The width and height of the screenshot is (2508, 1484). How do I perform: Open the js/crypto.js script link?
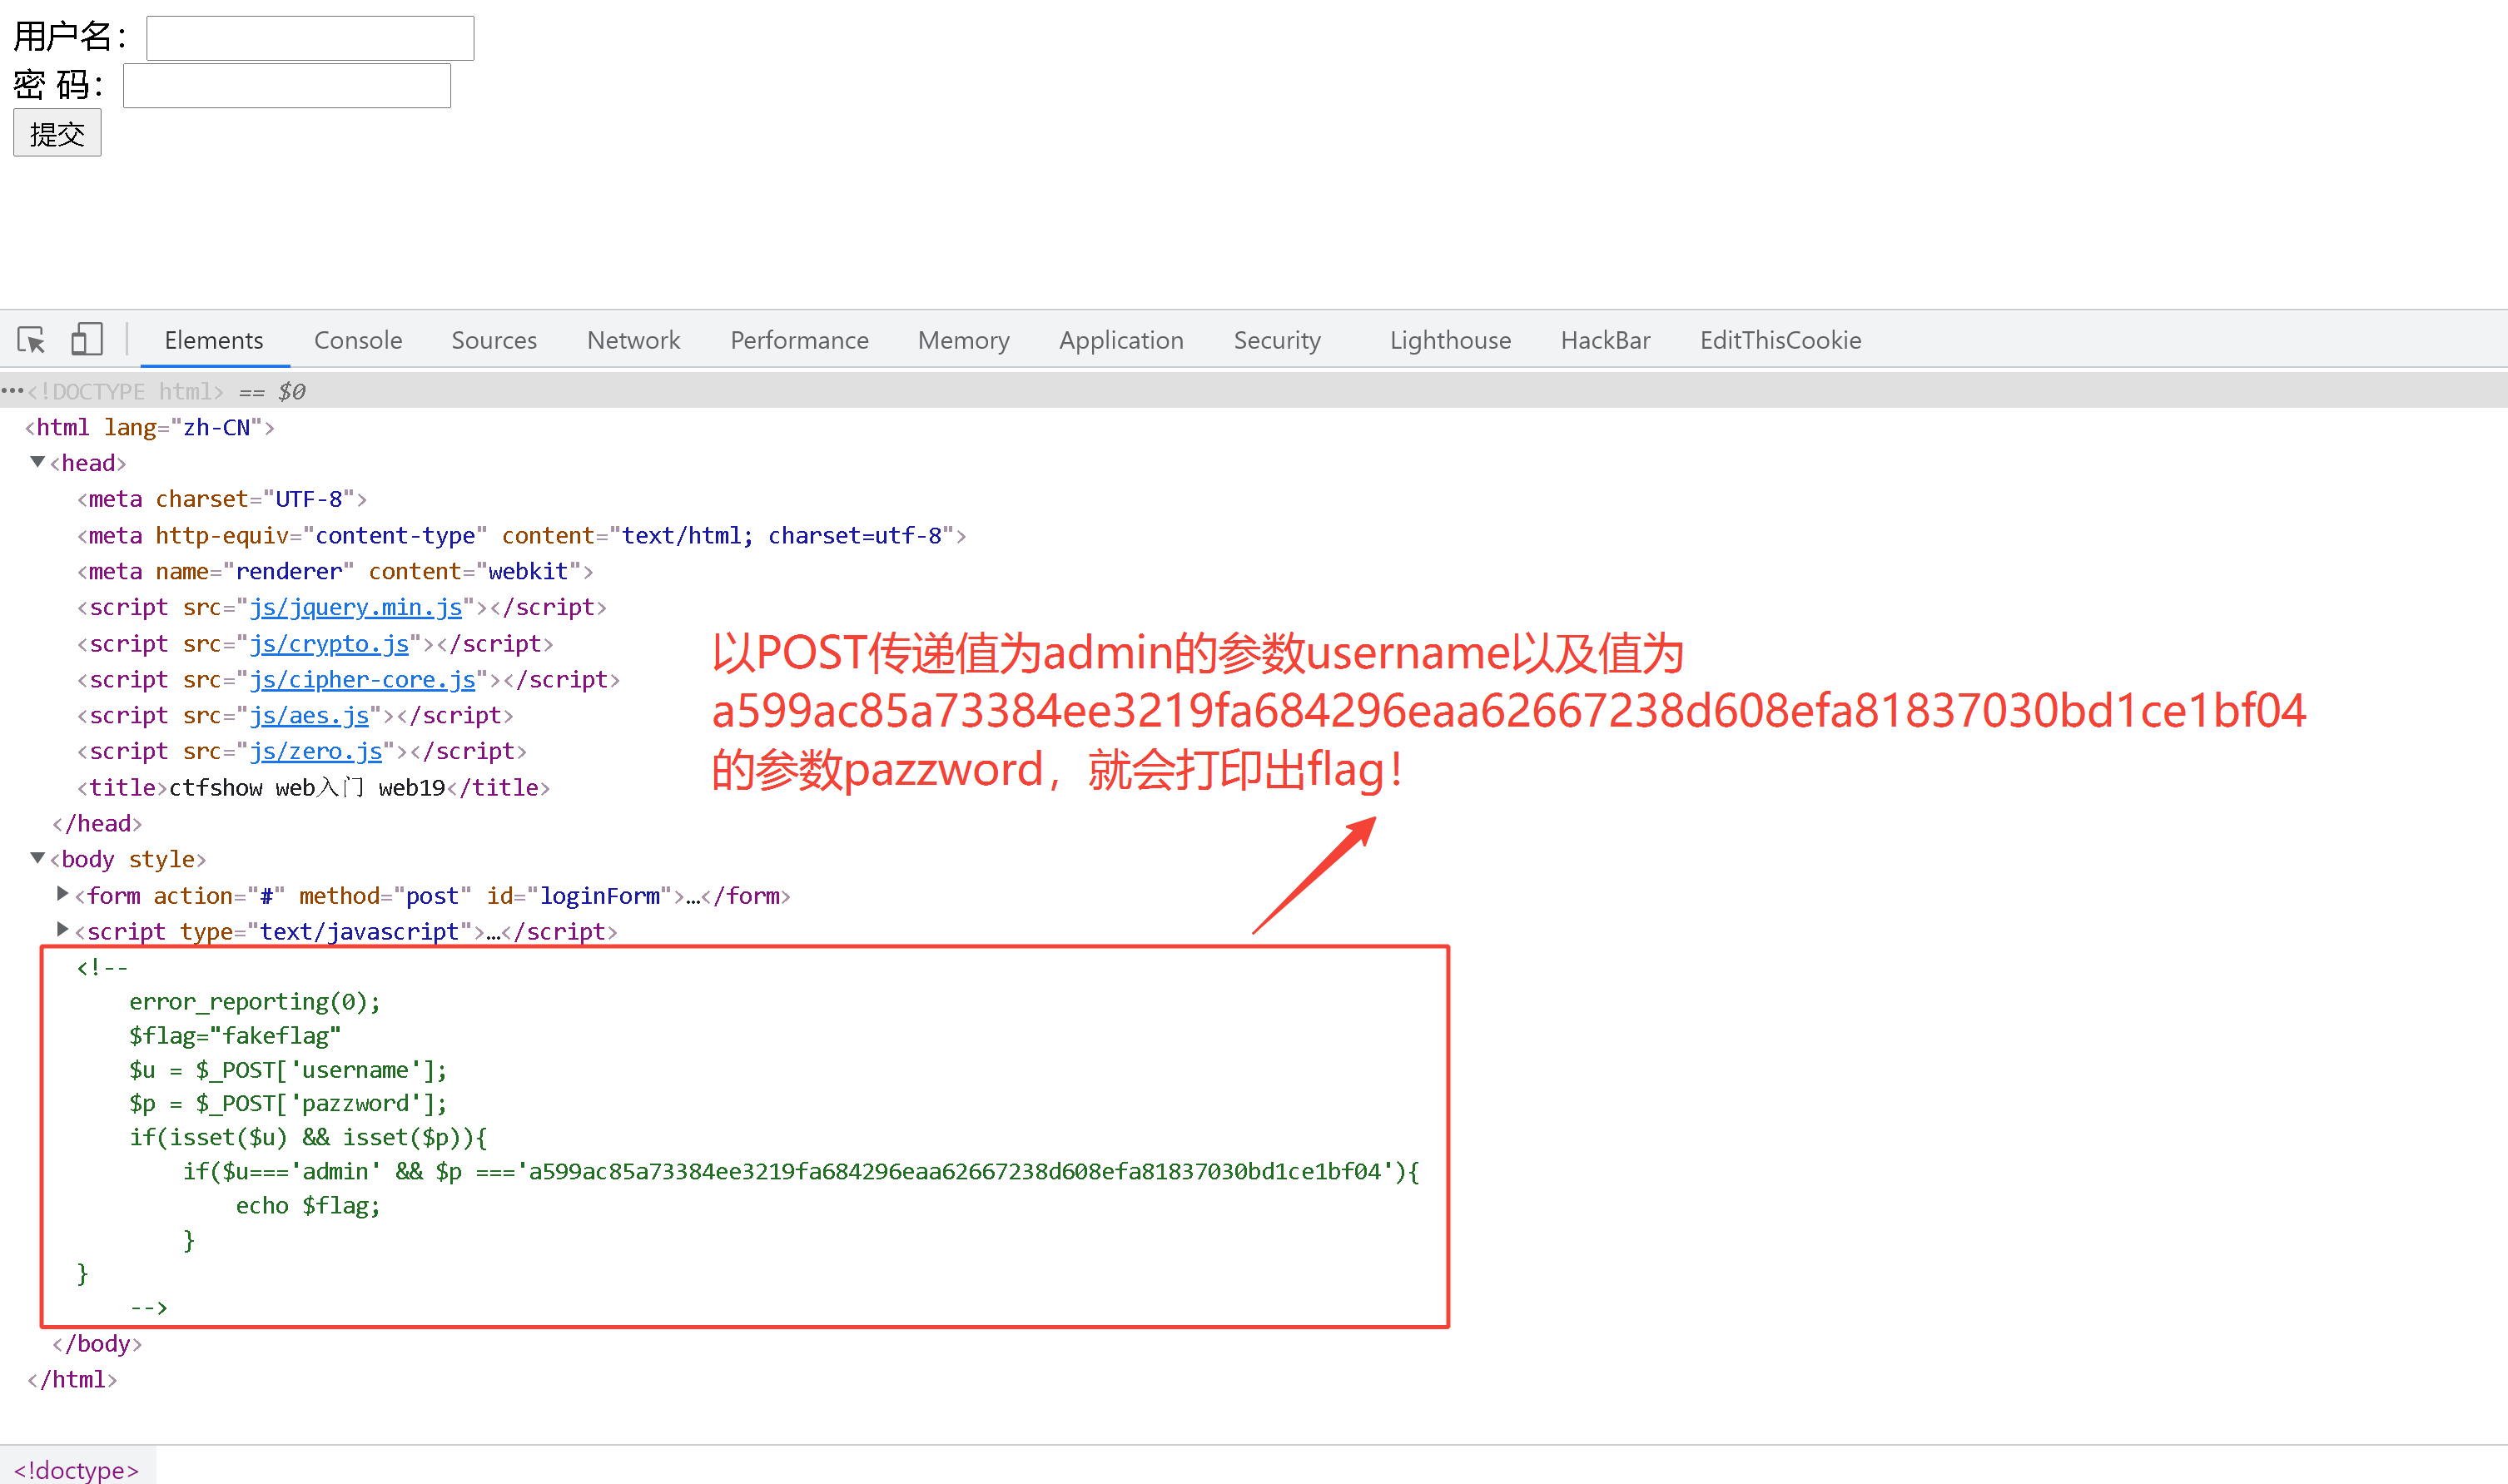[x=329, y=643]
